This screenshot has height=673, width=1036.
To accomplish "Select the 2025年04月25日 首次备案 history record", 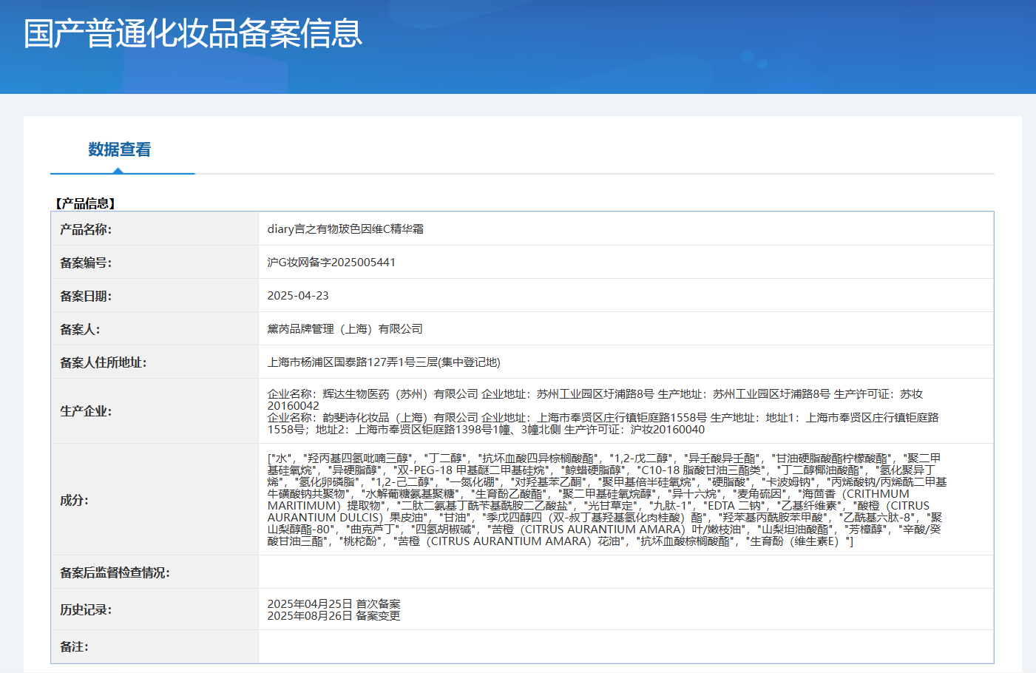I will [334, 604].
